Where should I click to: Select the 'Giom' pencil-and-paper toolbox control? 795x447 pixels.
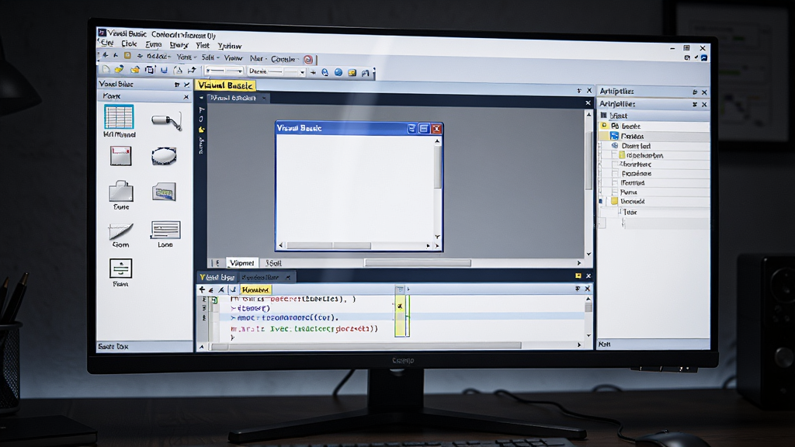click(x=120, y=231)
